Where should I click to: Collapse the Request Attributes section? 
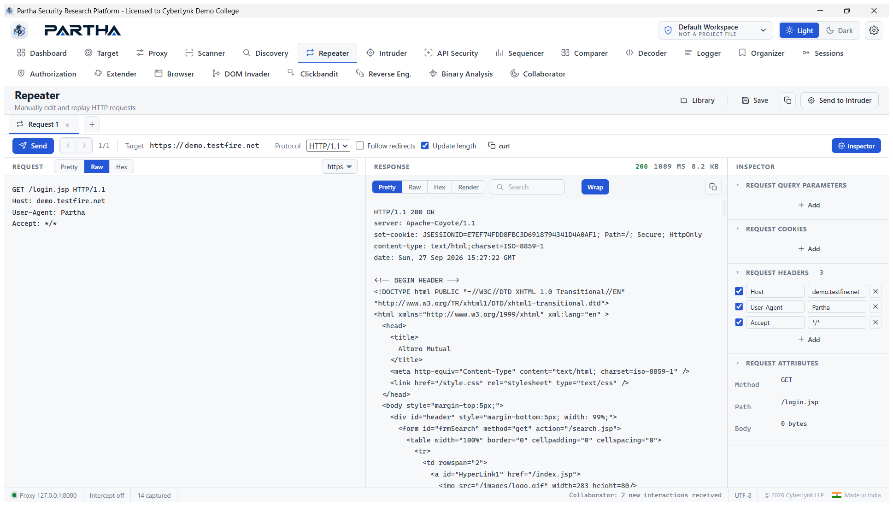click(x=738, y=363)
